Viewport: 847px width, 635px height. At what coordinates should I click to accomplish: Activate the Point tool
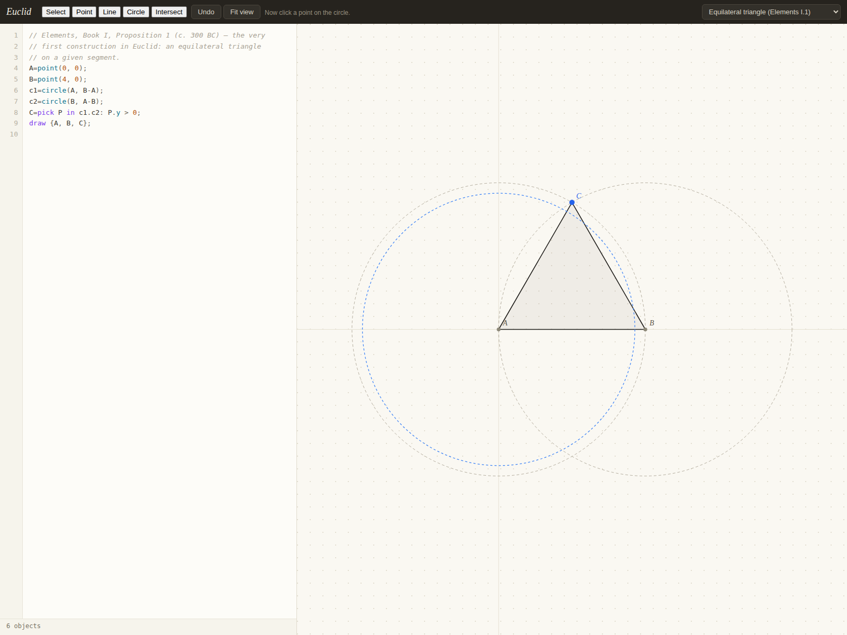point(84,12)
